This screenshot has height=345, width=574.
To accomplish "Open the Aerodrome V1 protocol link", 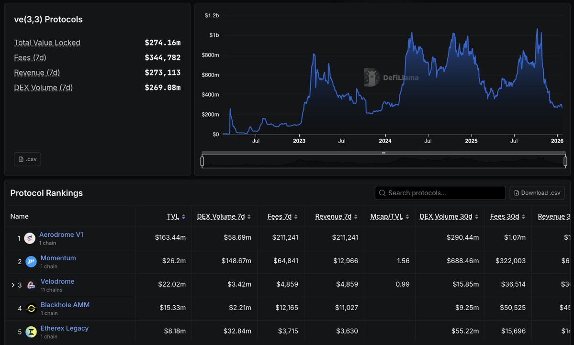I will click(61, 234).
